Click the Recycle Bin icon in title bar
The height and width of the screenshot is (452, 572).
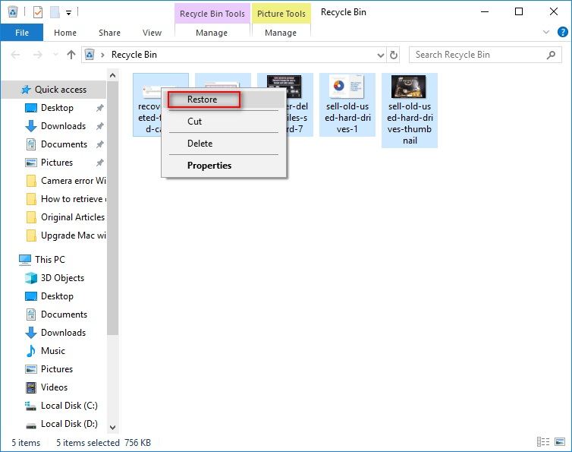13,11
